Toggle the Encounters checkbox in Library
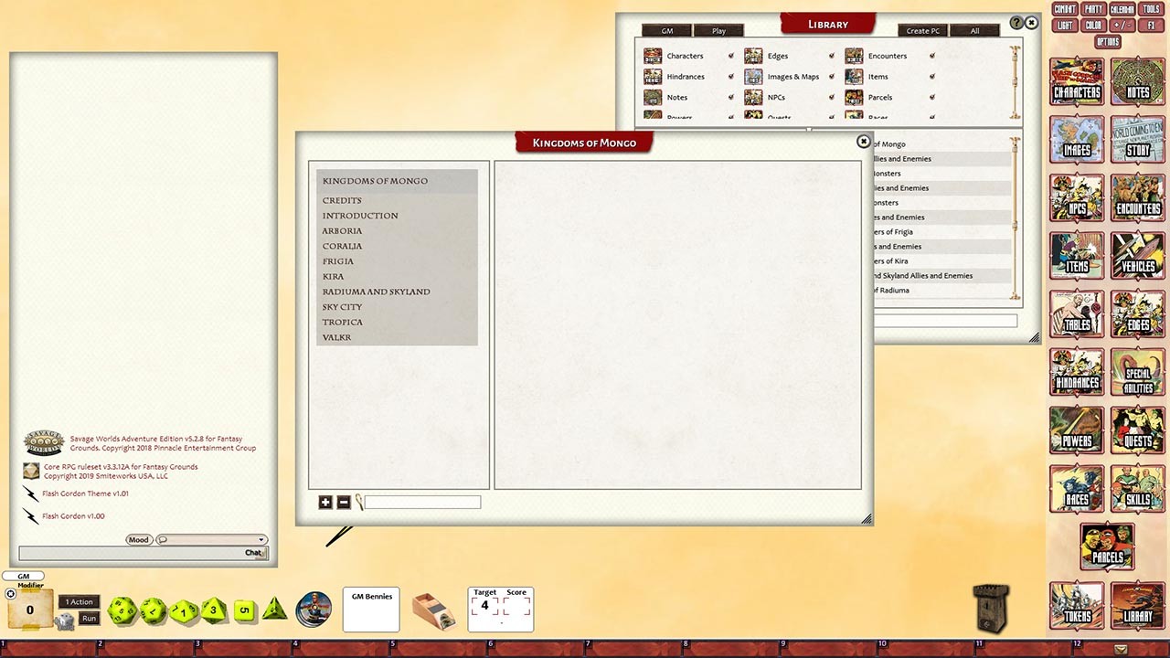1170x658 pixels. pos(932,56)
